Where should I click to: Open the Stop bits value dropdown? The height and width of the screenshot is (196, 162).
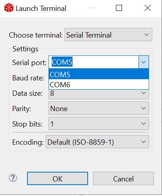pyautogui.click(x=99, y=124)
